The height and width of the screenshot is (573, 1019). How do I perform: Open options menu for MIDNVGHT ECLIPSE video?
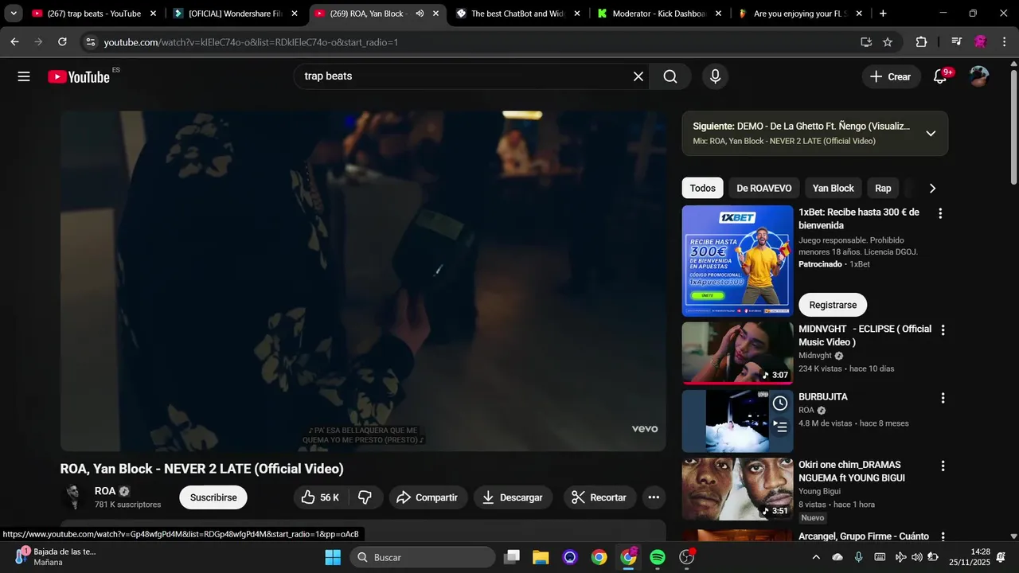[943, 329]
